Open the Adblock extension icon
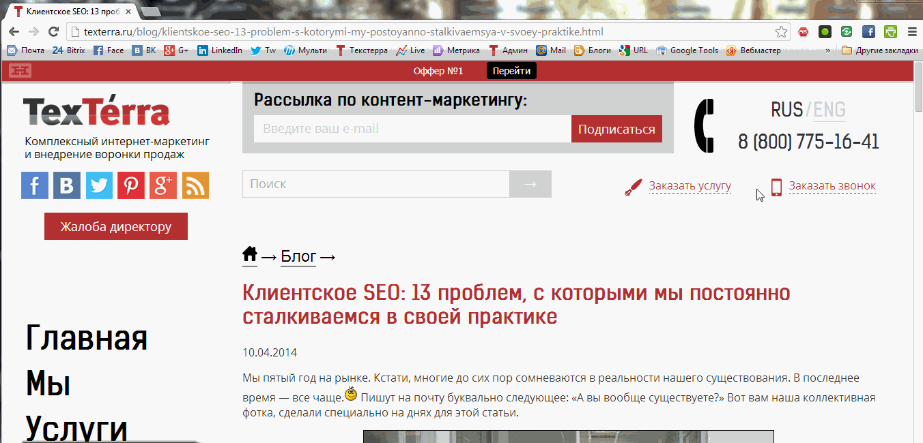The width and height of the screenshot is (923, 443). 804,32
